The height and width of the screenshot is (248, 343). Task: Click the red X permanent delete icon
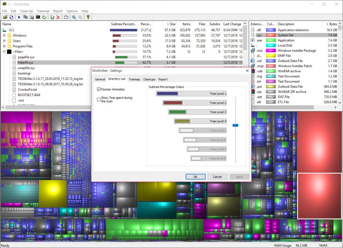pos(58,17)
